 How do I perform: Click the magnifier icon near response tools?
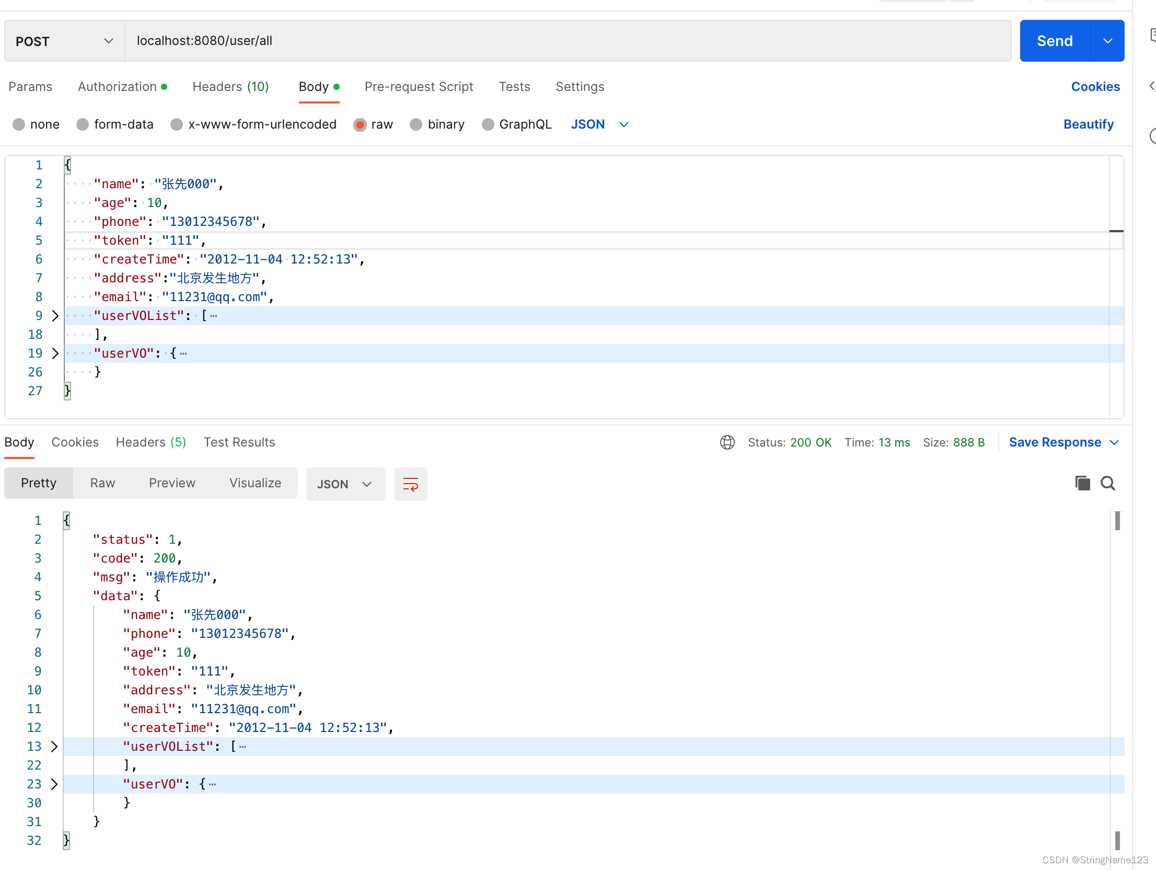pyautogui.click(x=1107, y=483)
